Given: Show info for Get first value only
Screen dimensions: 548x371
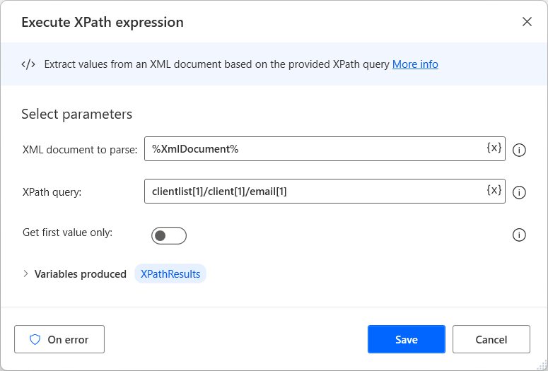Looking at the screenshot, I should (519, 235).
